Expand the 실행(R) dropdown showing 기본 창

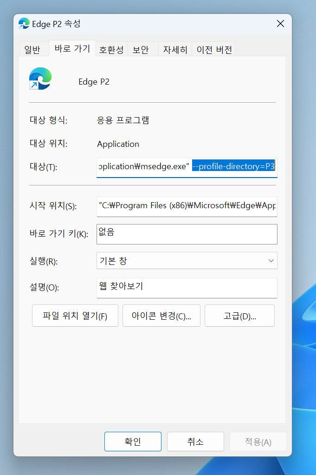187,261
